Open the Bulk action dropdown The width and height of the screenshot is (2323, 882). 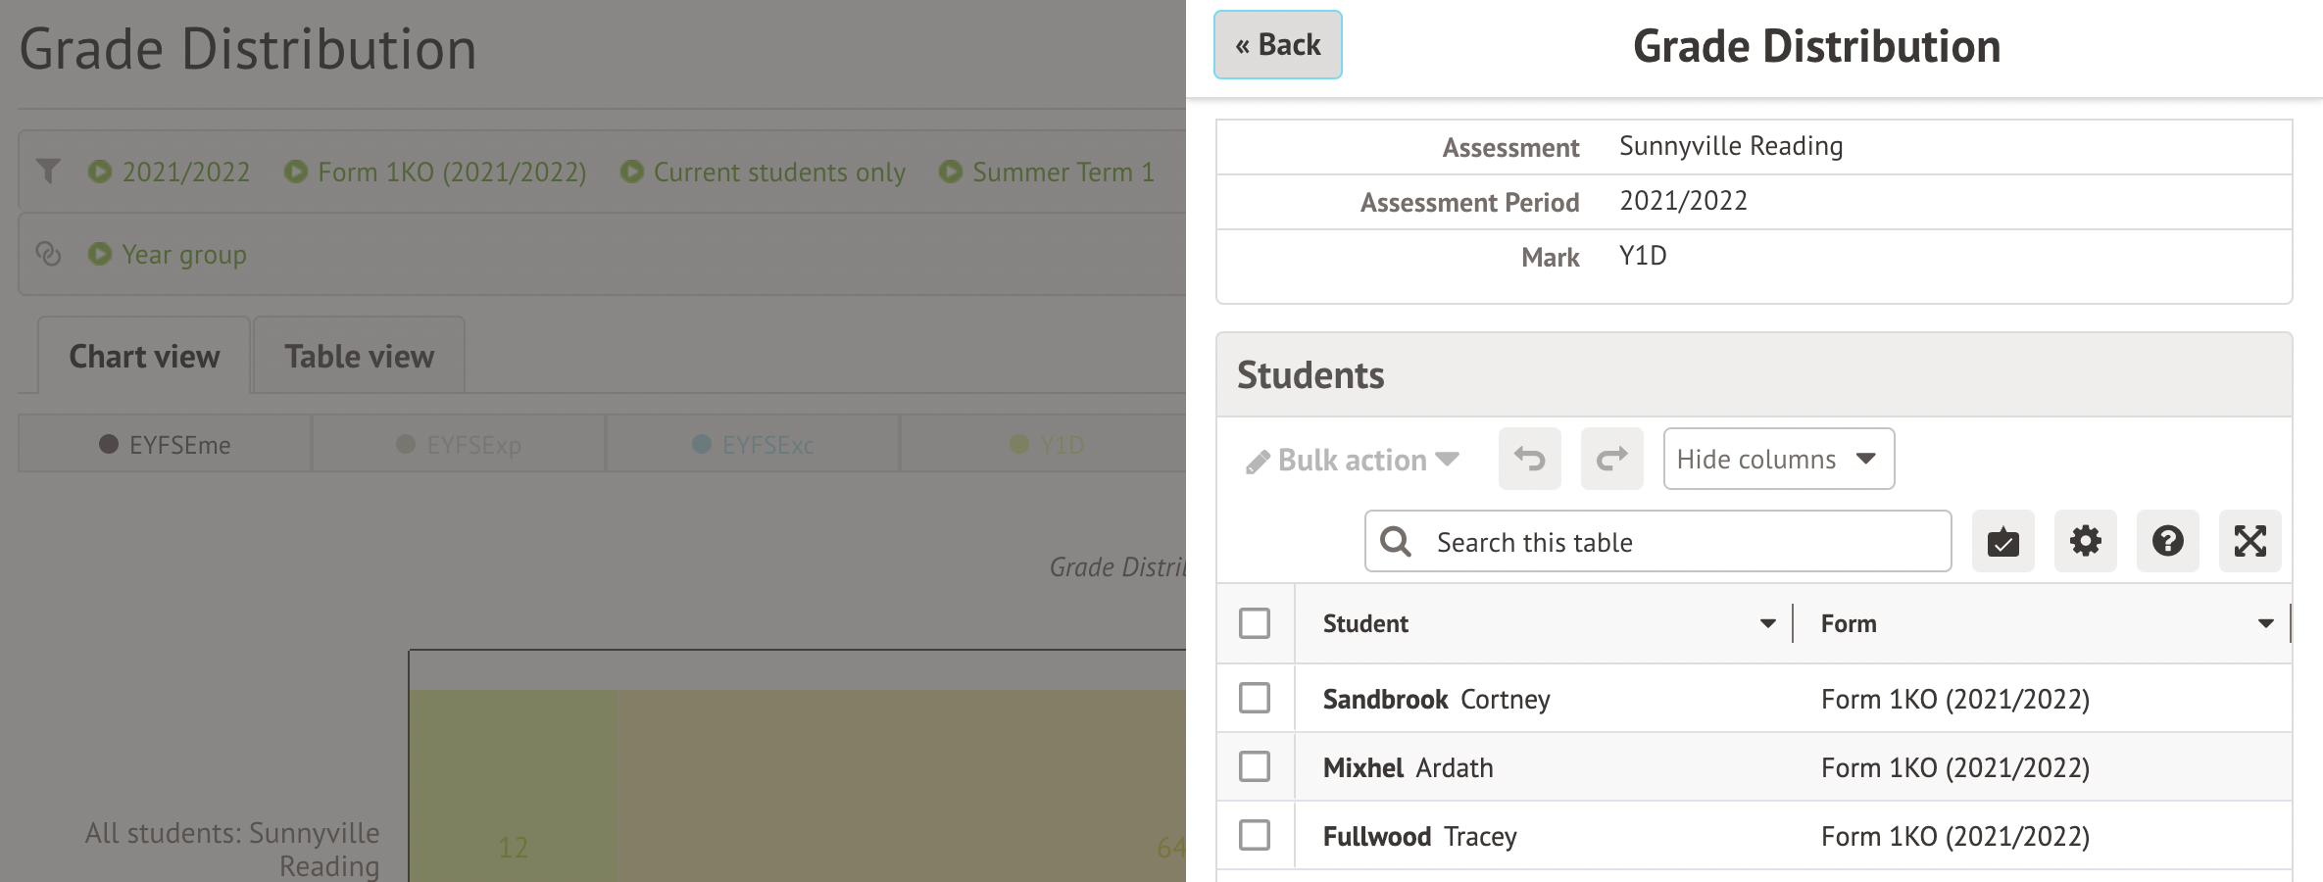click(x=1353, y=460)
